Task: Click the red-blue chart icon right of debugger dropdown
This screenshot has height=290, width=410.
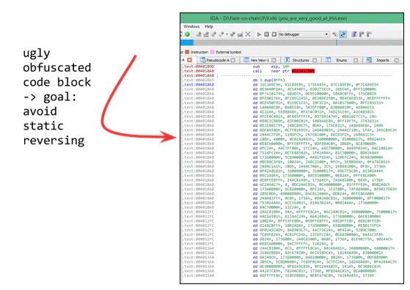Action: pos(354,34)
